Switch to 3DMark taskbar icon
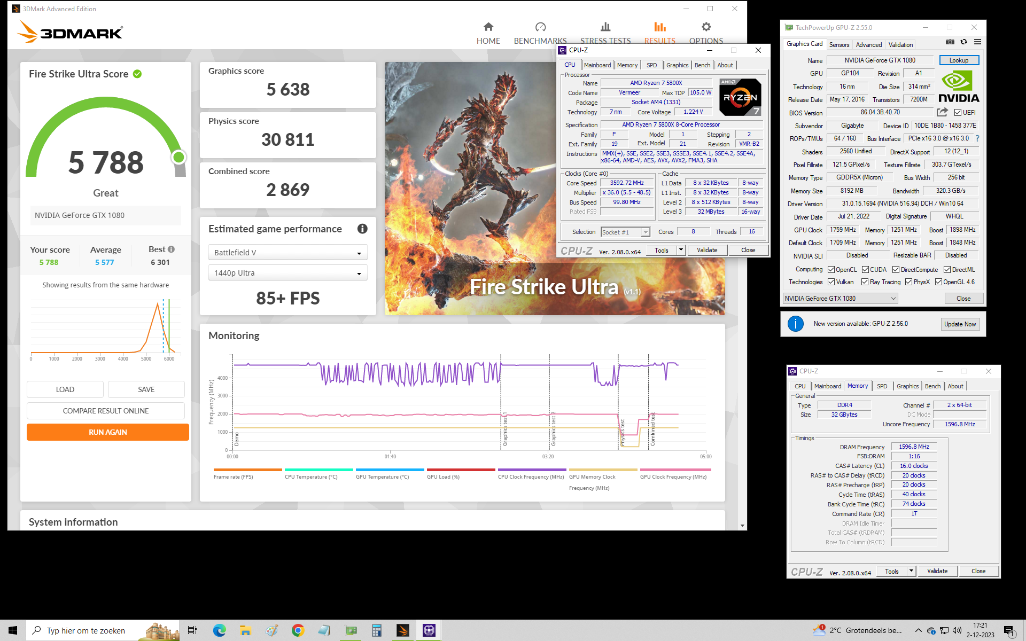 [x=402, y=630]
